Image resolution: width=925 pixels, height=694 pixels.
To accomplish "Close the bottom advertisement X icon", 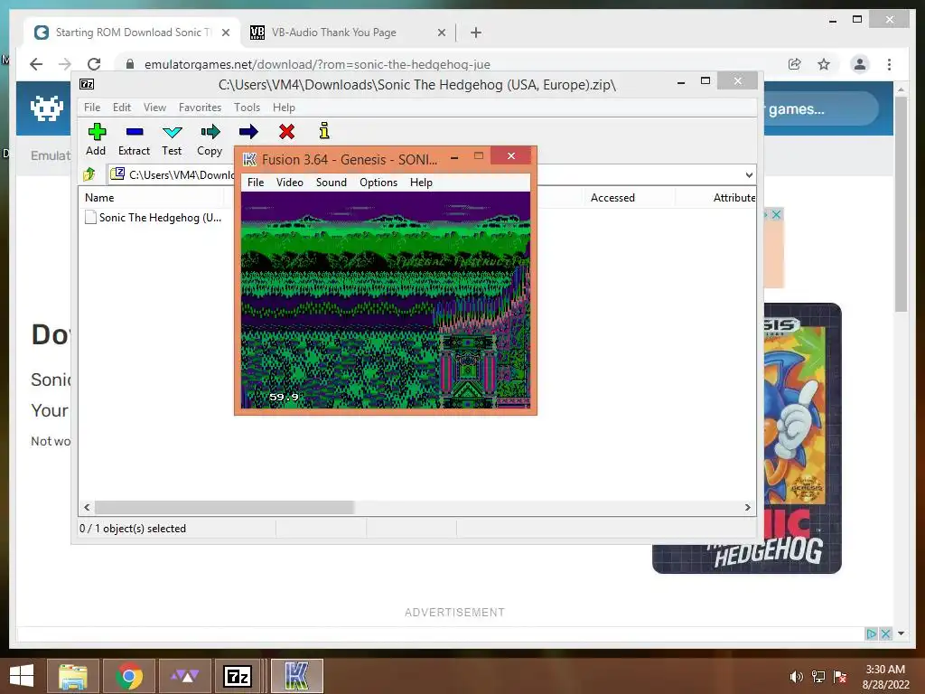I will click(885, 633).
